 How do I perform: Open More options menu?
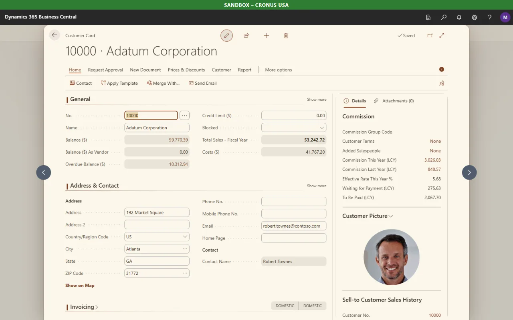[279, 70]
